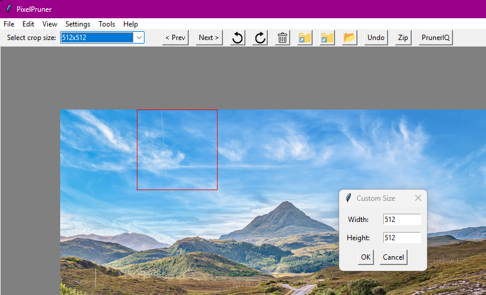486x295 pixels.
Task: Open the Settings menu
Action: point(78,24)
